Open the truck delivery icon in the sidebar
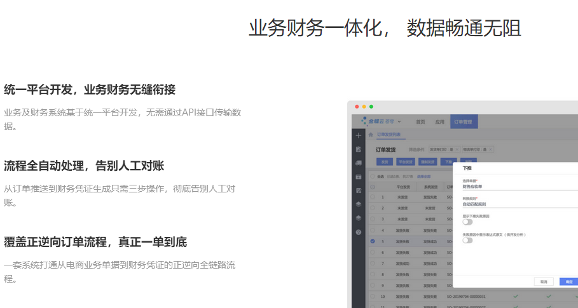 (359, 163)
